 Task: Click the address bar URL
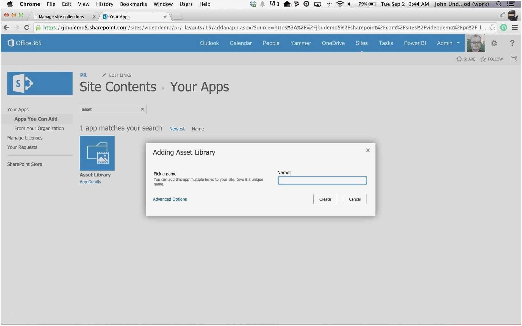264,27
